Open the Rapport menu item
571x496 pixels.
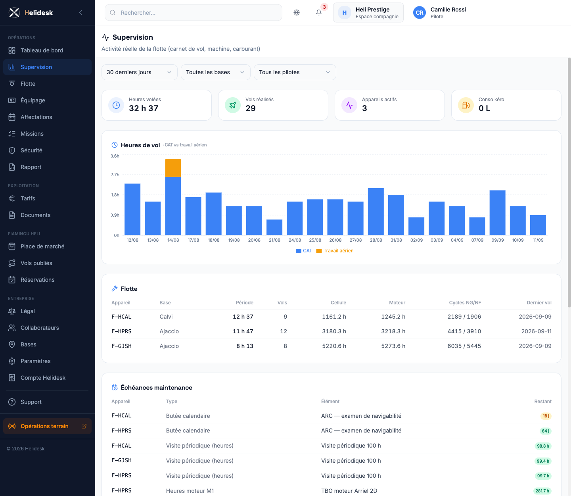[x=47, y=167]
